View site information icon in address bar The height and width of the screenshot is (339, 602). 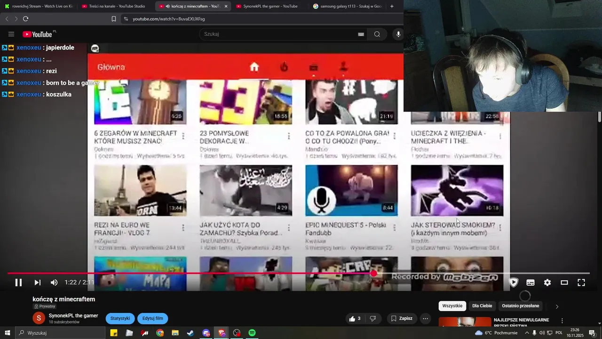[126, 19]
